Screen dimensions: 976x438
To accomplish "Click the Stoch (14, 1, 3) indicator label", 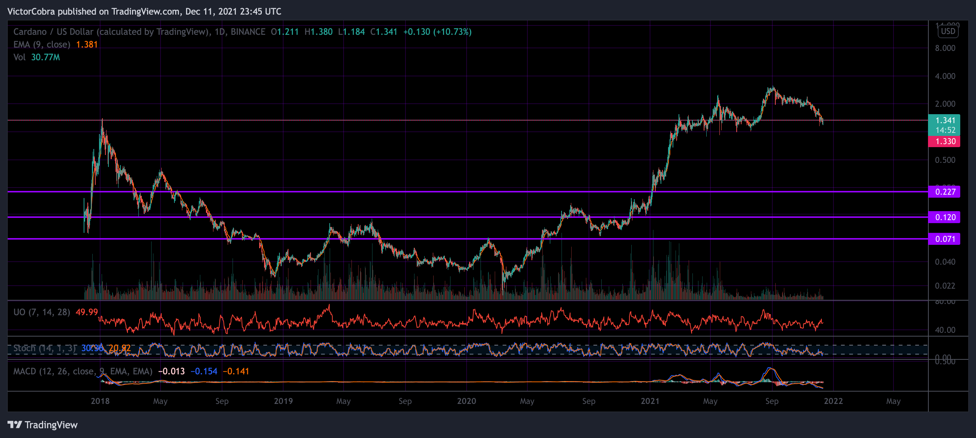I will pyautogui.click(x=45, y=348).
